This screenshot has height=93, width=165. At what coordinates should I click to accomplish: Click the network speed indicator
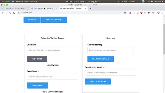[x=126, y=2]
